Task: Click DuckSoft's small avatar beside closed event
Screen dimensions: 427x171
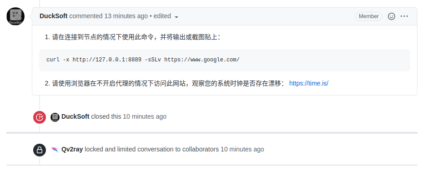Action: click(x=55, y=117)
